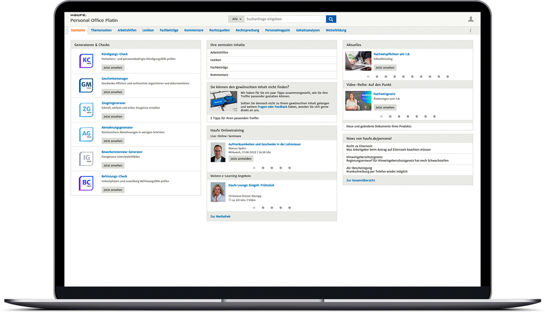The width and height of the screenshot is (545, 312).
Task: Click 'Jetzt ansehen' under Befristungs-Check
Action: click(113, 190)
